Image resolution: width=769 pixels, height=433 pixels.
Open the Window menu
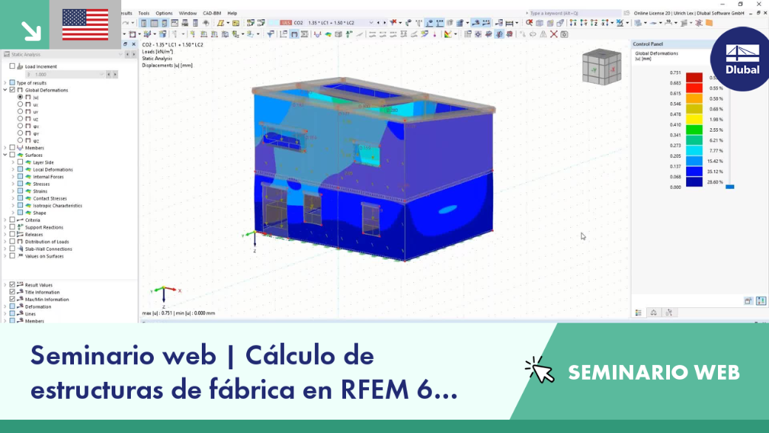point(187,13)
